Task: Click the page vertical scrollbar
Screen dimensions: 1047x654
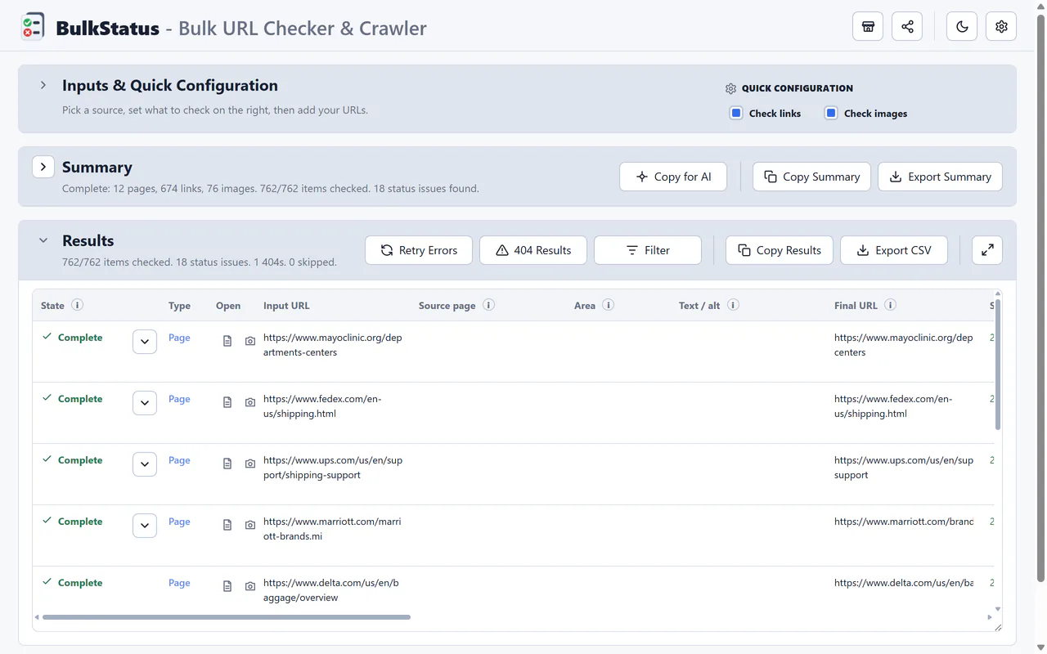Action: (1041, 298)
